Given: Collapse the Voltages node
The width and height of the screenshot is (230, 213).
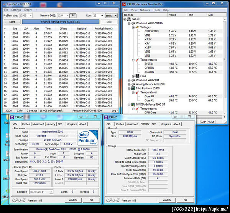Looking at the screenshot, I should click(133, 27).
